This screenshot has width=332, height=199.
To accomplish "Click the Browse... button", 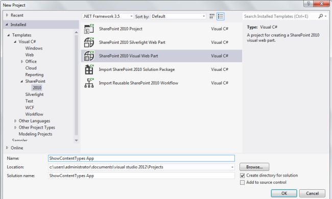I will tap(254, 167).
